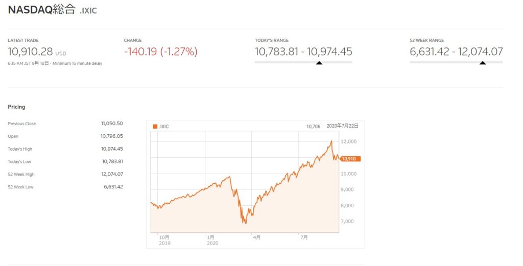The width and height of the screenshot is (523, 266).
Task: Click the latest trade value 10,910.28
Action: tap(30, 52)
